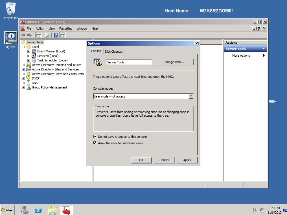This screenshot has width=287, height=215.
Task: Click the Server Tools name field
Action: pyautogui.click(x=129, y=62)
